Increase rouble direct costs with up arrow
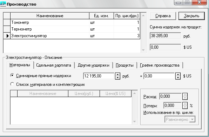This screenshot has width=209, height=137. click(117, 74)
